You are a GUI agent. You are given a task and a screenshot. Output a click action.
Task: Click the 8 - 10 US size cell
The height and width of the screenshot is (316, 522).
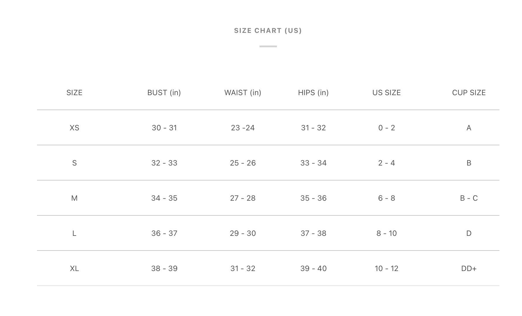pyautogui.click(x=386, y=233)
